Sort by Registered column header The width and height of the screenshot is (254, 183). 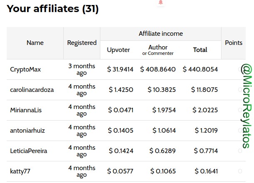(82, 43)
